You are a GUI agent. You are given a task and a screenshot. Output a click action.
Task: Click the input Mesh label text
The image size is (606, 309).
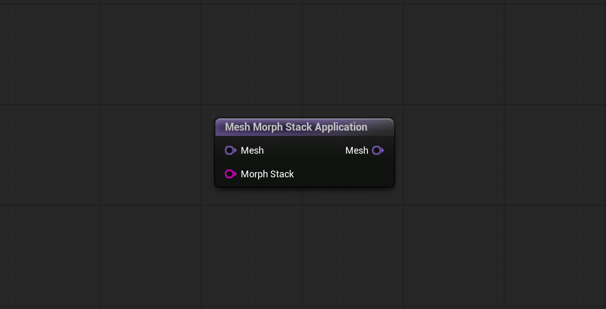coord(252,151)
